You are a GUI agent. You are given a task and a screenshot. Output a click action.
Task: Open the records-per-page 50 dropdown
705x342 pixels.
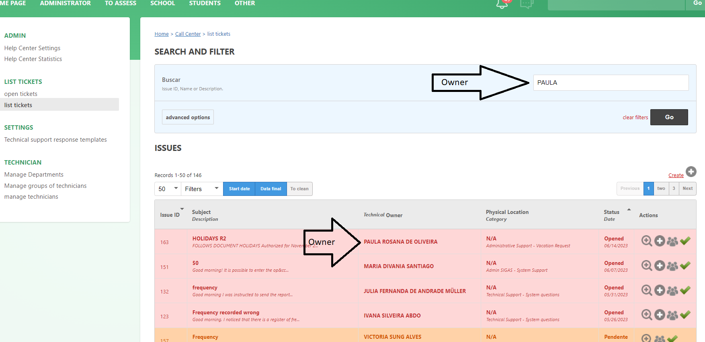coord(168,189)
